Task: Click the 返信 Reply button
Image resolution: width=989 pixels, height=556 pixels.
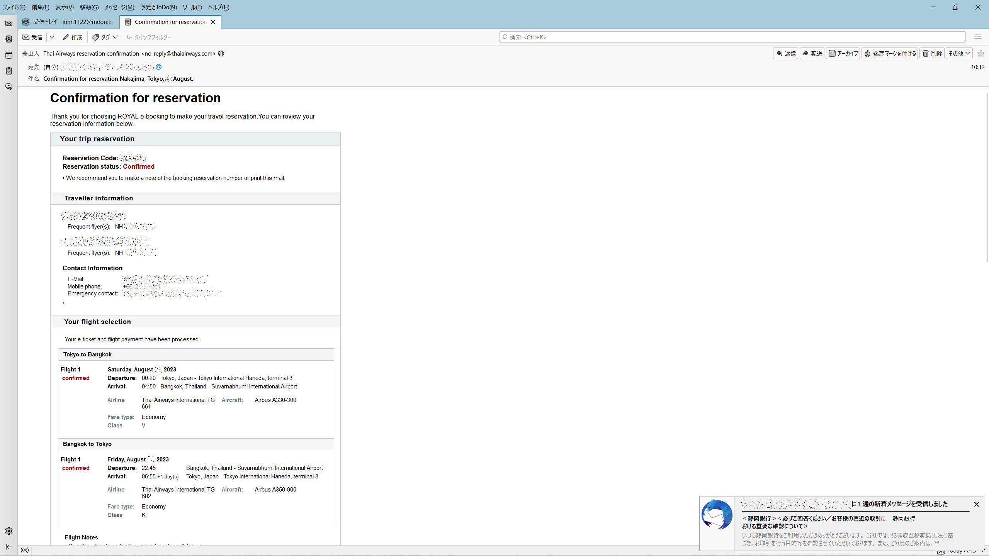Action: [x=786, y=53]
